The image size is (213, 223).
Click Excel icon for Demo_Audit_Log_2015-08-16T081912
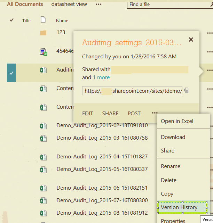(x=43, y=213)
